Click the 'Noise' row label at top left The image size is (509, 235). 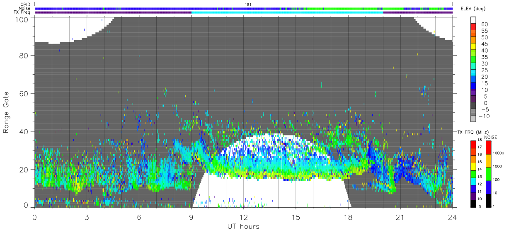coord(25,8)
